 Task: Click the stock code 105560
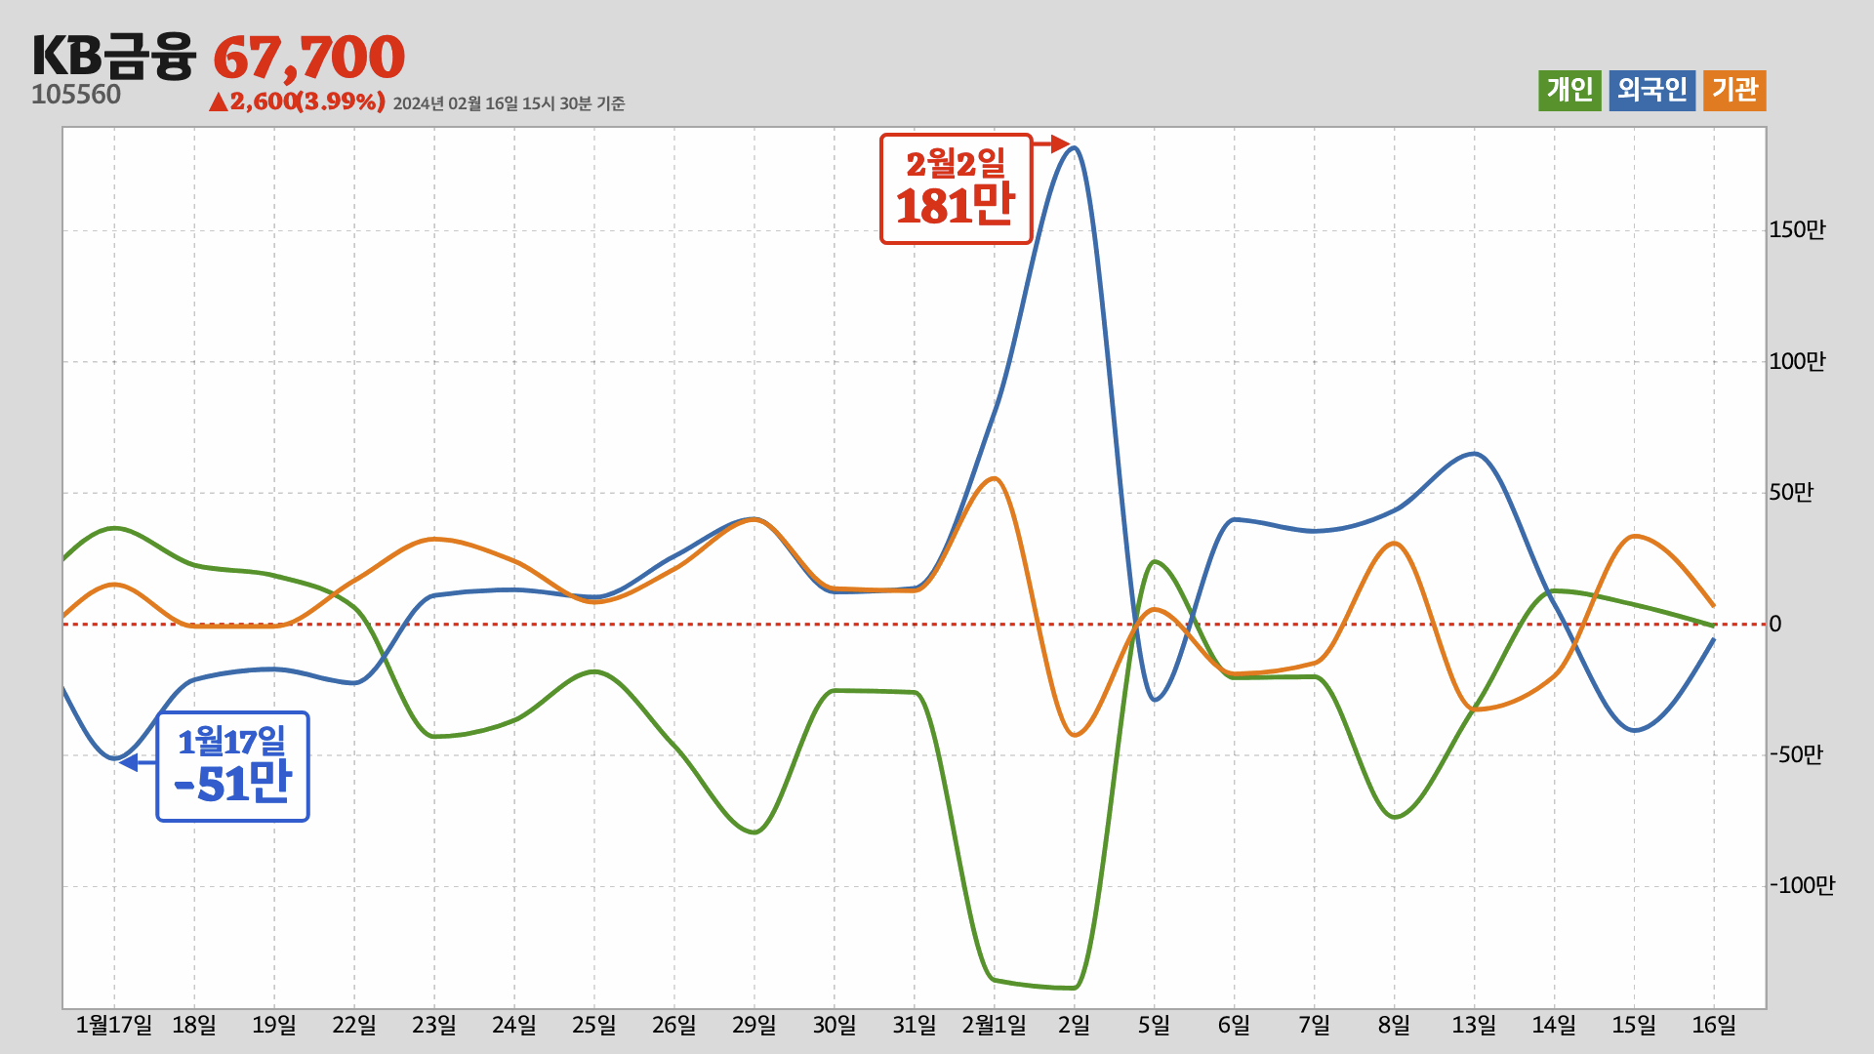76,95
